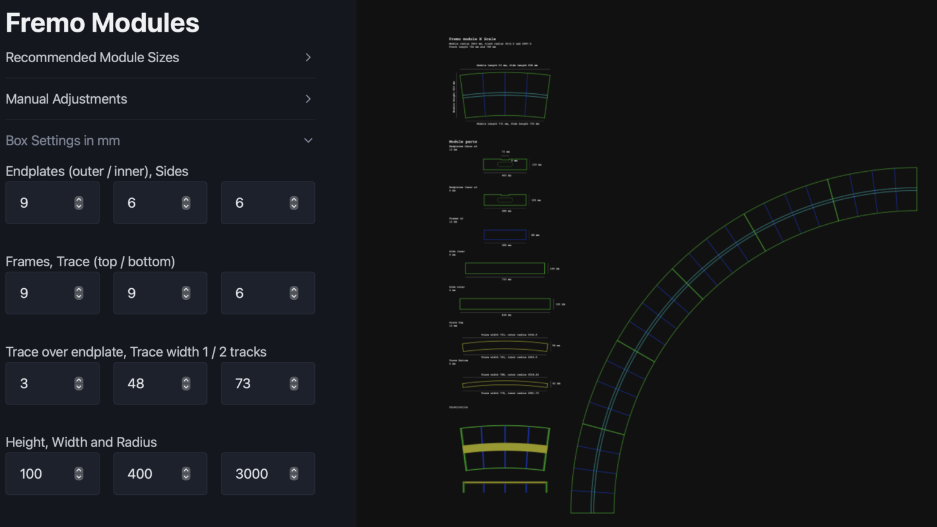
Task: Click the stepper arrows of Radius field
Action: point(294,473)
